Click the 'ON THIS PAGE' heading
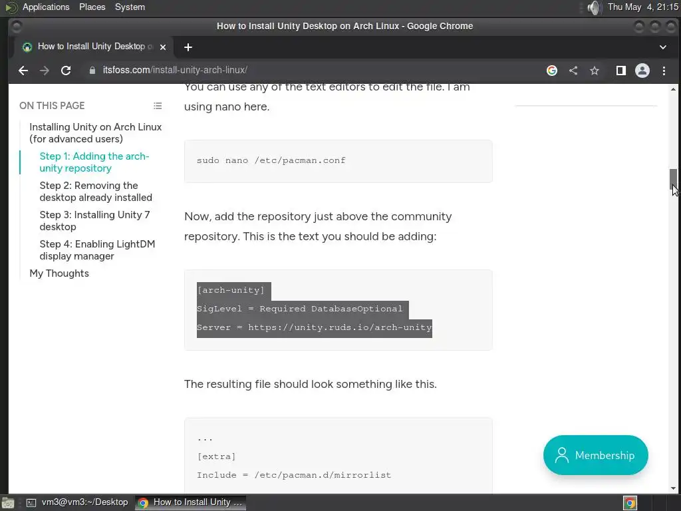 [52, 106]
